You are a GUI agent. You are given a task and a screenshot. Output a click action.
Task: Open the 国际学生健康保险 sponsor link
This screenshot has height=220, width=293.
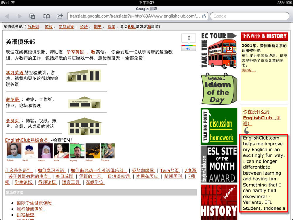pyautogui.click(x=35, y=203)
